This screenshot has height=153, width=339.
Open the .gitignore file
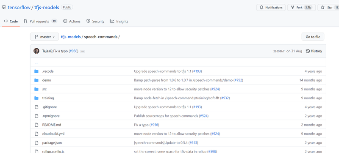pos(50,107)
